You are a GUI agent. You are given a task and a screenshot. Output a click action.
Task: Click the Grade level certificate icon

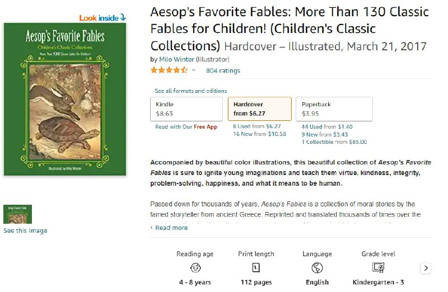pos(378,267)
